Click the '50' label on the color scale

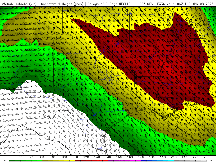[x=9, y=157]
